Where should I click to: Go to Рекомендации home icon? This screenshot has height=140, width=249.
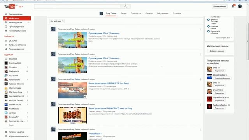6,14
